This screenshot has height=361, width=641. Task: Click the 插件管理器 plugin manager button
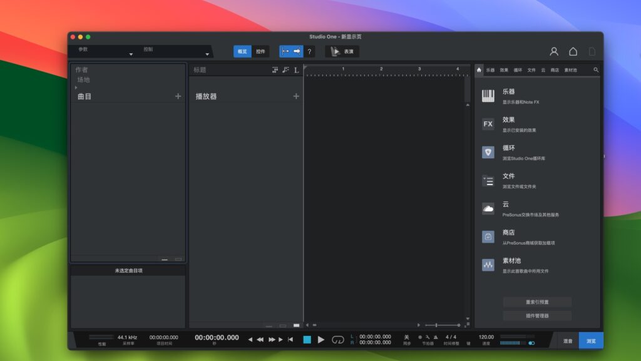click(538, 316)
